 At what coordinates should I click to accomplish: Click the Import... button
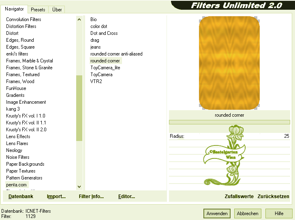(x=56, y=197)
